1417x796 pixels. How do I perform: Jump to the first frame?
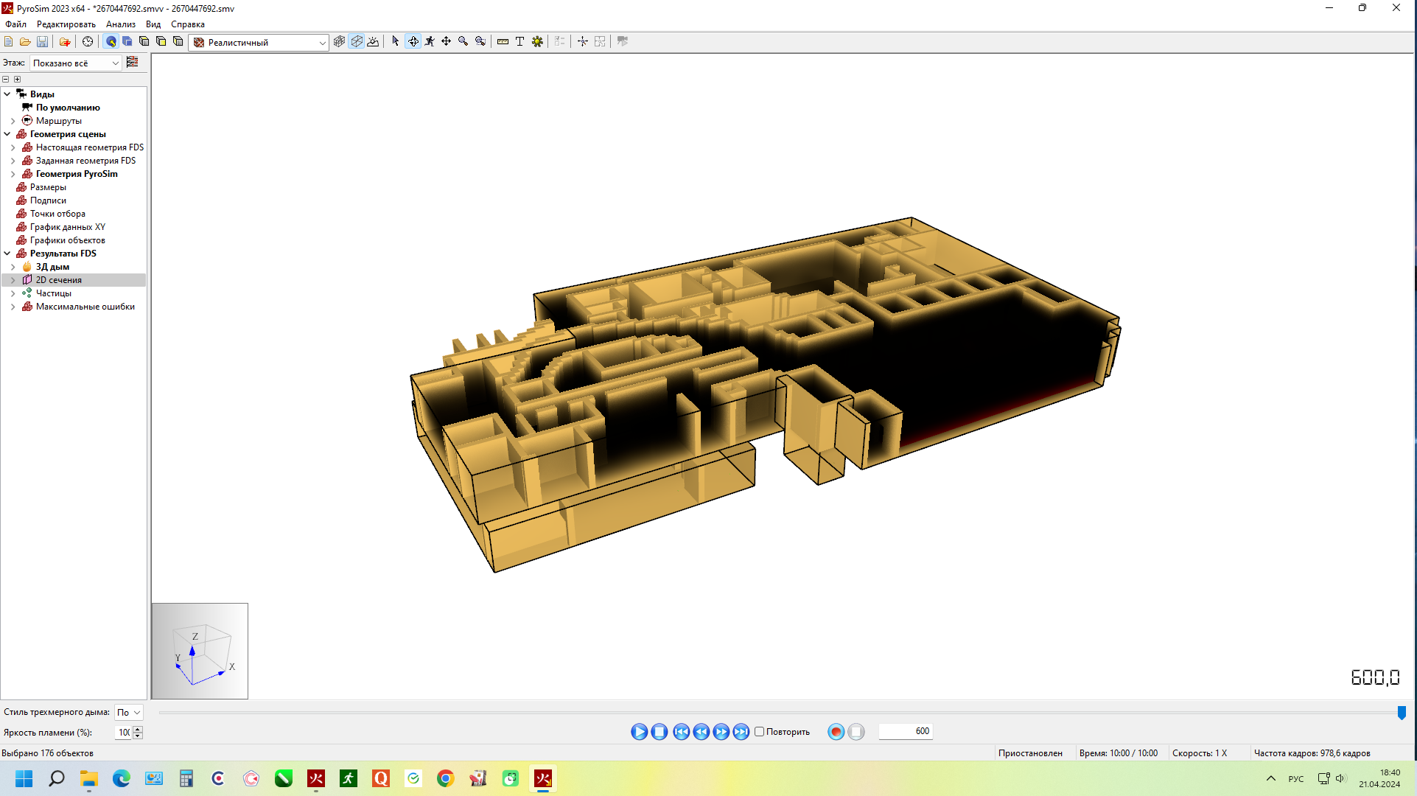tap(681, 732)
